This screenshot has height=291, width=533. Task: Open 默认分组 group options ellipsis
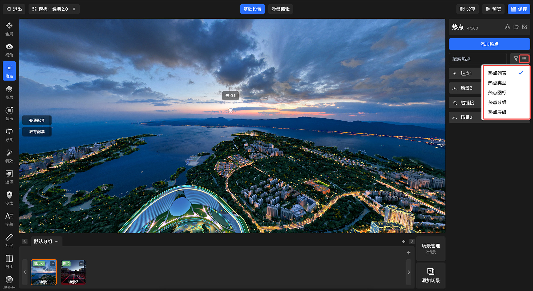point(56,241)
